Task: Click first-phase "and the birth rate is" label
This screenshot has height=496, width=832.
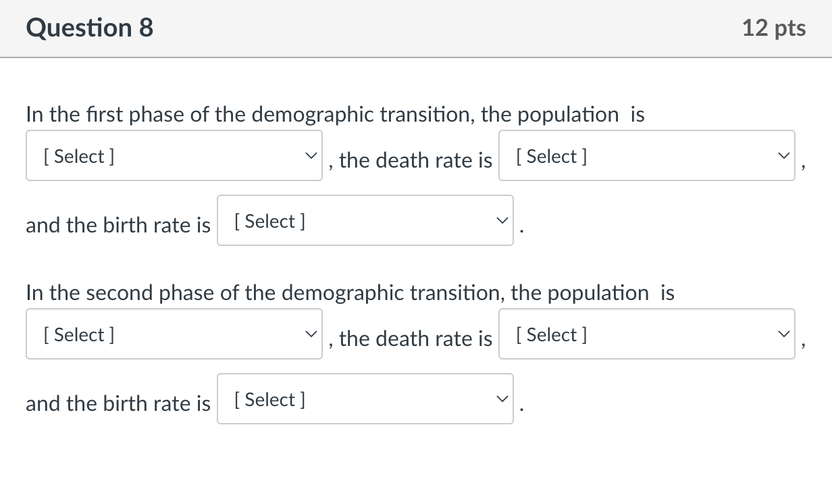Action: (x=118, y=225)
